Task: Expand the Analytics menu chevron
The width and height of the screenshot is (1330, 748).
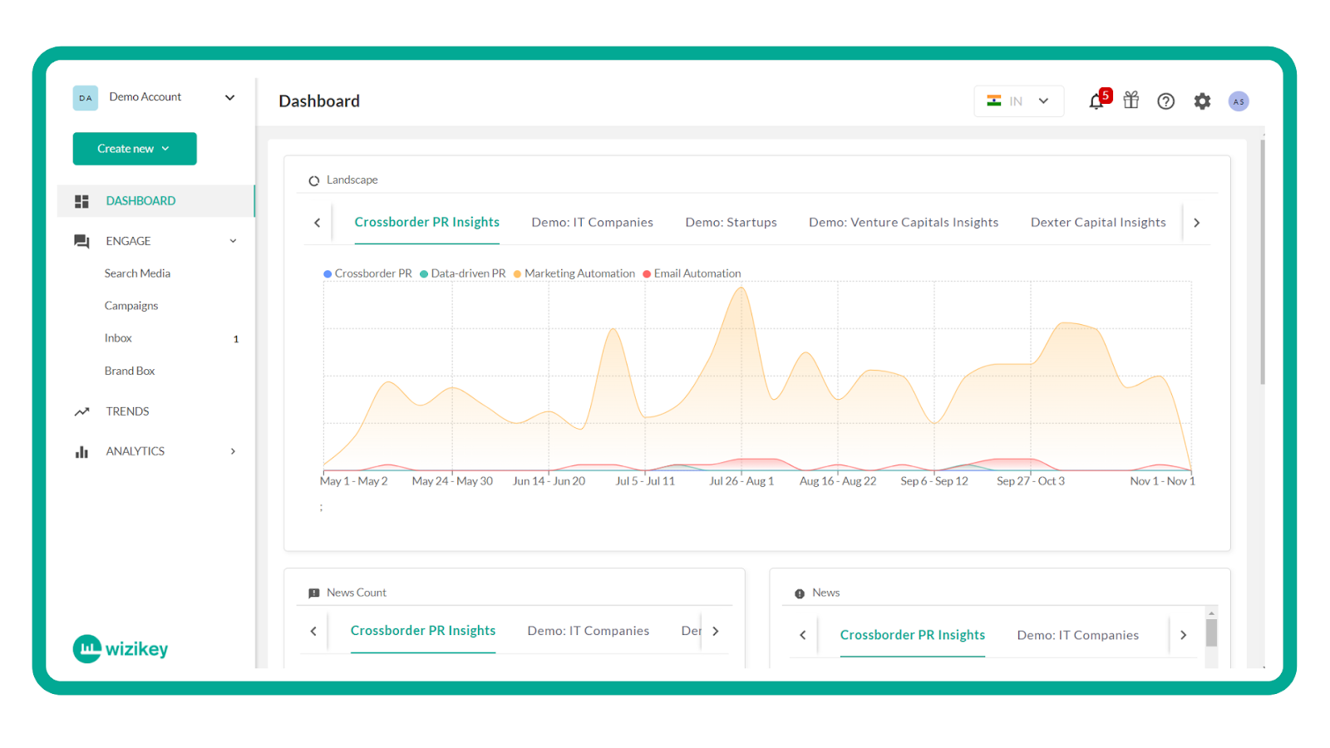Action: (233, 451)
